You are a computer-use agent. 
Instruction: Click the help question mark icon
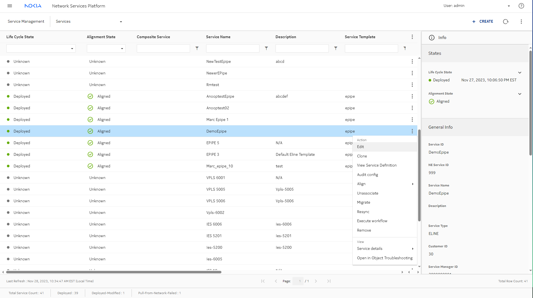[521, 6]
